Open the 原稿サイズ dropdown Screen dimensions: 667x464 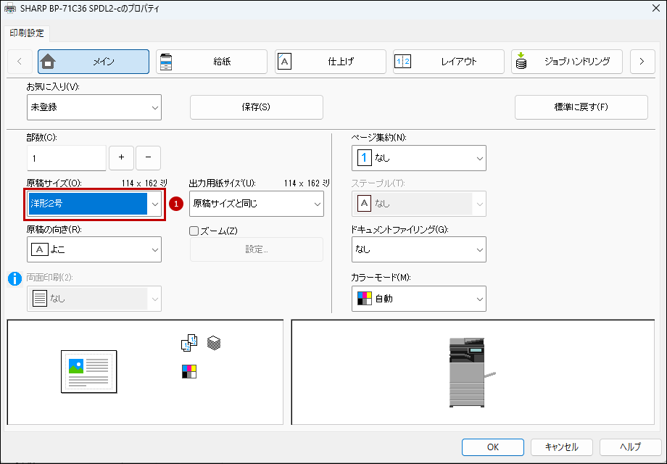coord(94,204)
